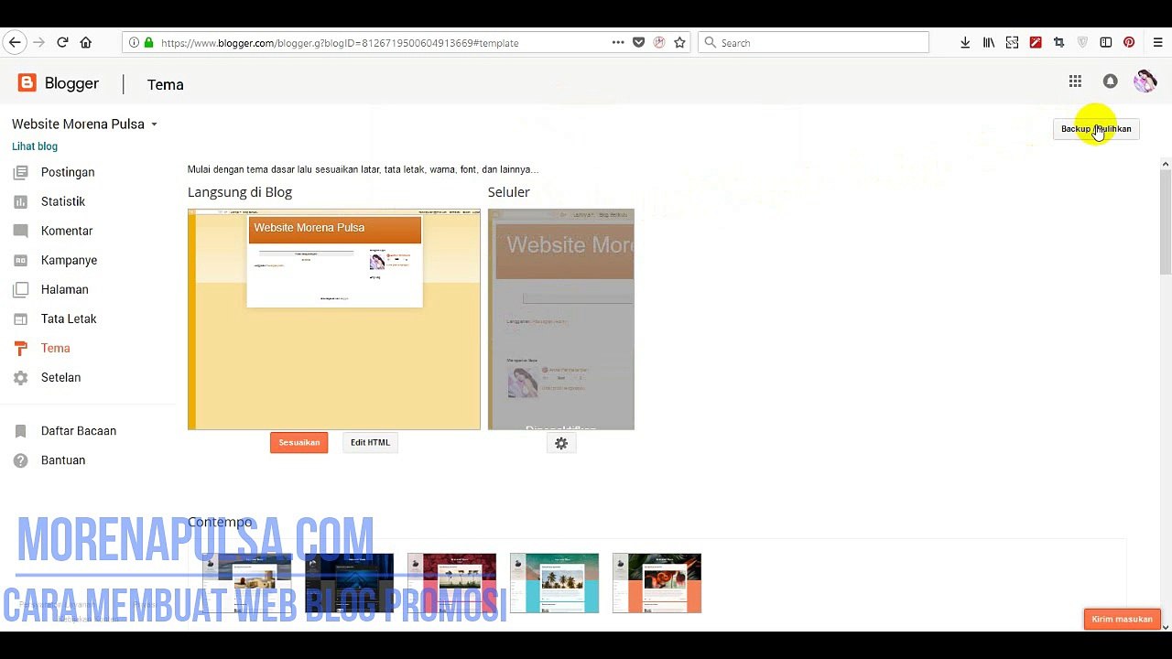Click the Daftar Bacaan bookmark icon
1172x659 pixels.
point(21,431)
